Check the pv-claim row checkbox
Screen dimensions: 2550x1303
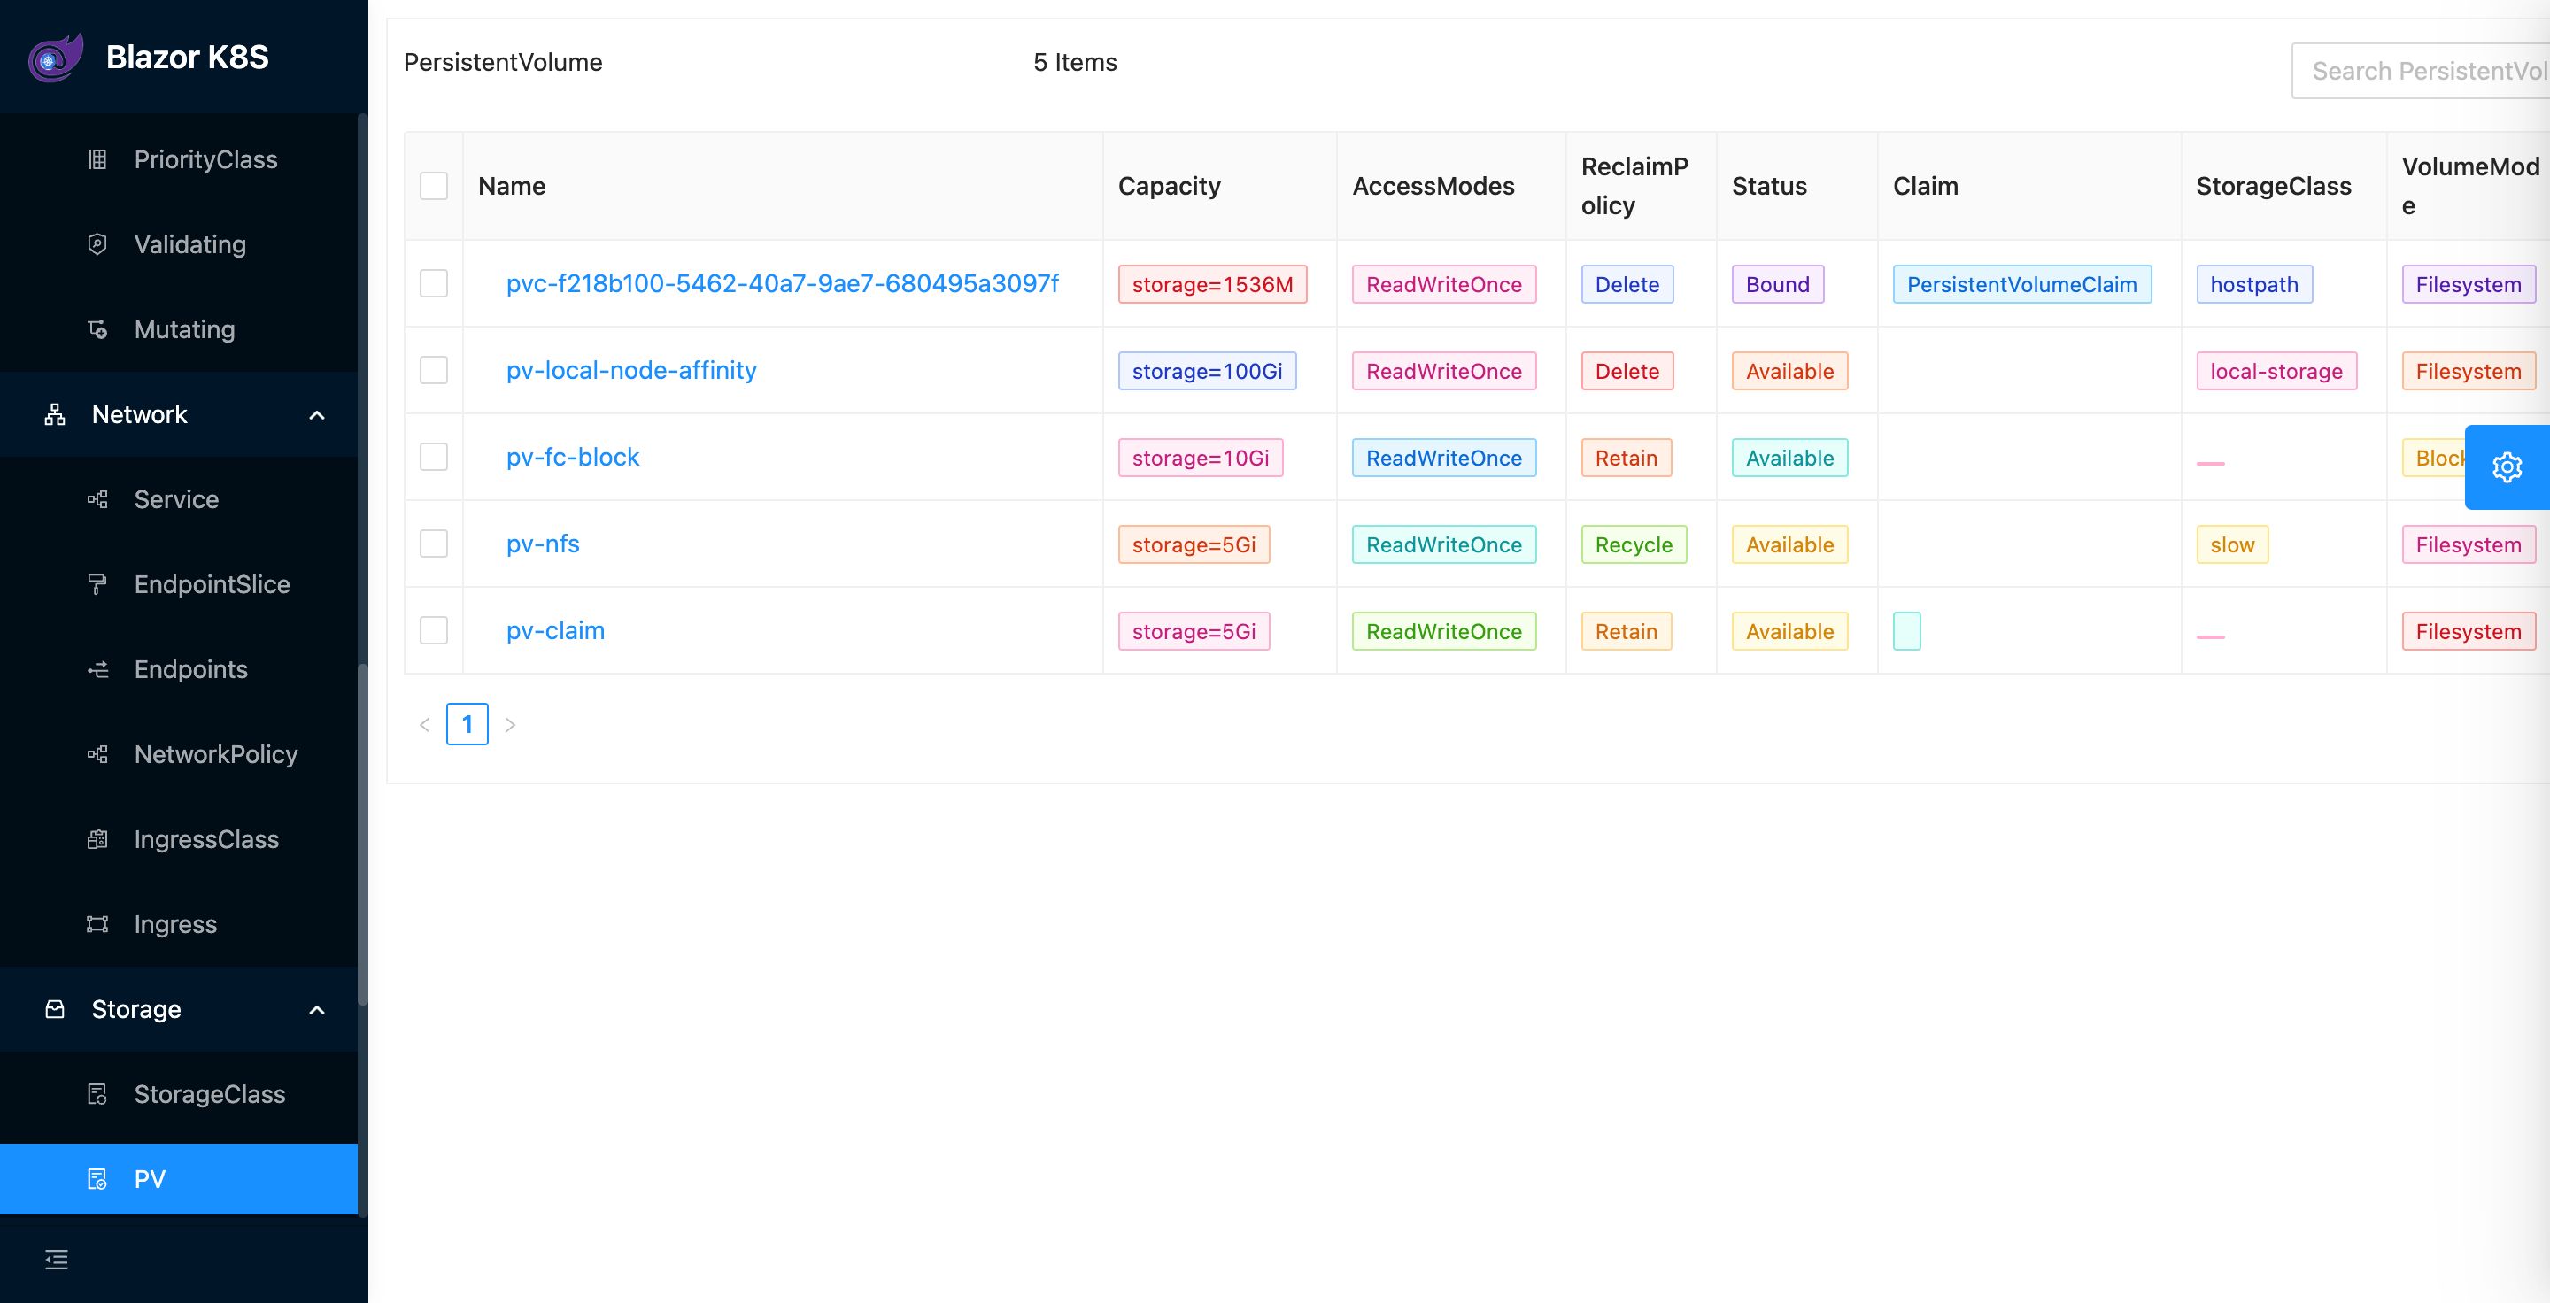(x=434, y=630)
